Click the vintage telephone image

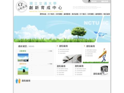pyautogui.click(x=104, y=70)
